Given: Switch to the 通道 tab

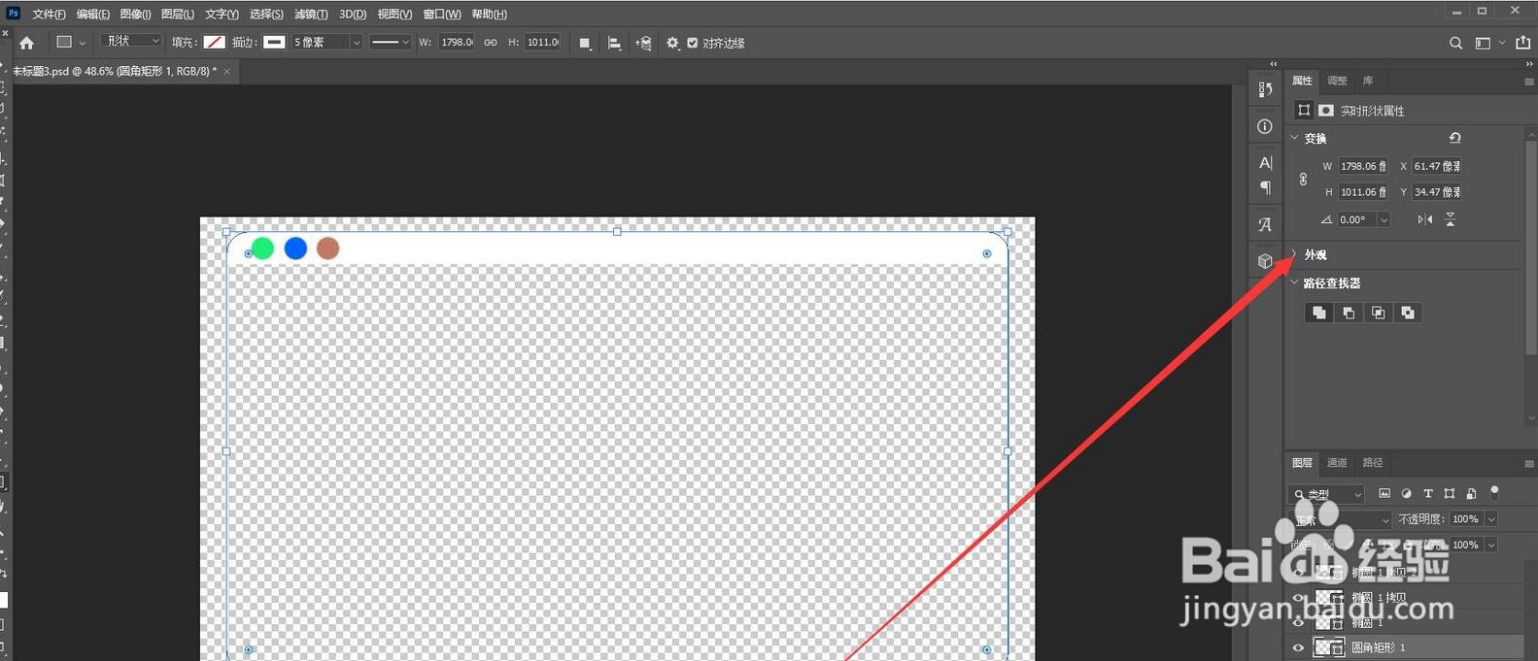Looking at the screenshot, I should pos(1337,462).
